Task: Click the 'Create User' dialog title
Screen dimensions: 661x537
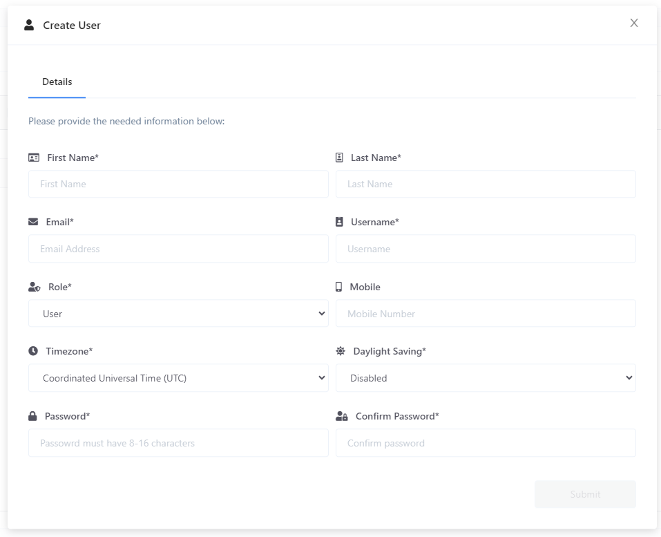Action: 72,26
